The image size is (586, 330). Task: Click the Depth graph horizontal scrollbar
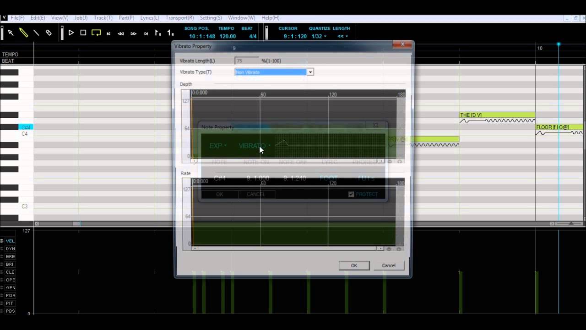(287, 161)
